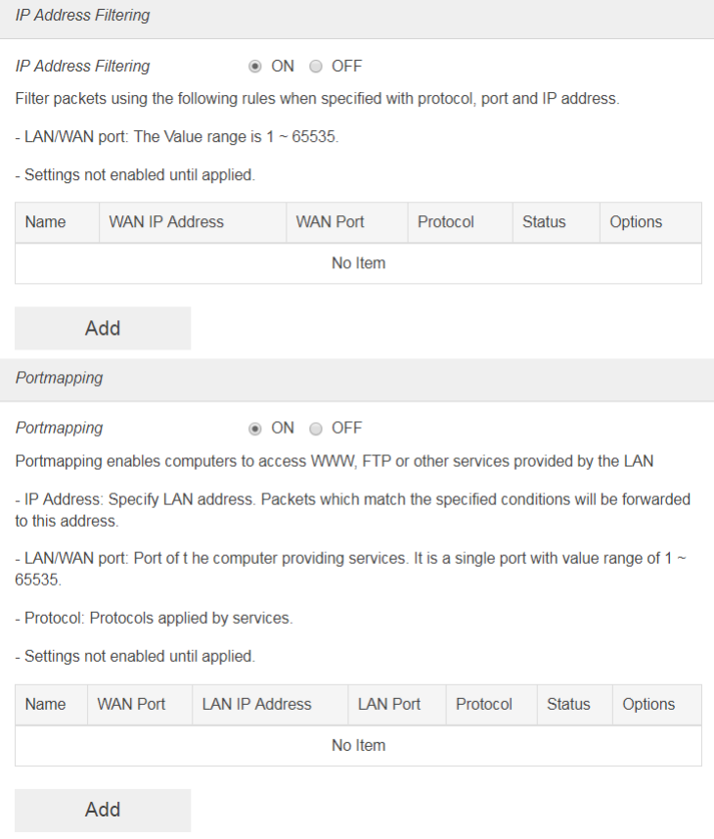Click the Portmapping section header

[59, 378]
